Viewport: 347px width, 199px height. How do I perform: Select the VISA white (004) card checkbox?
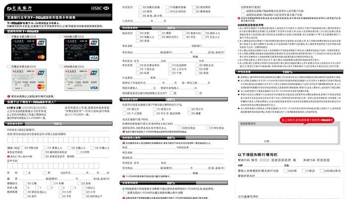(x=61, y=66)
